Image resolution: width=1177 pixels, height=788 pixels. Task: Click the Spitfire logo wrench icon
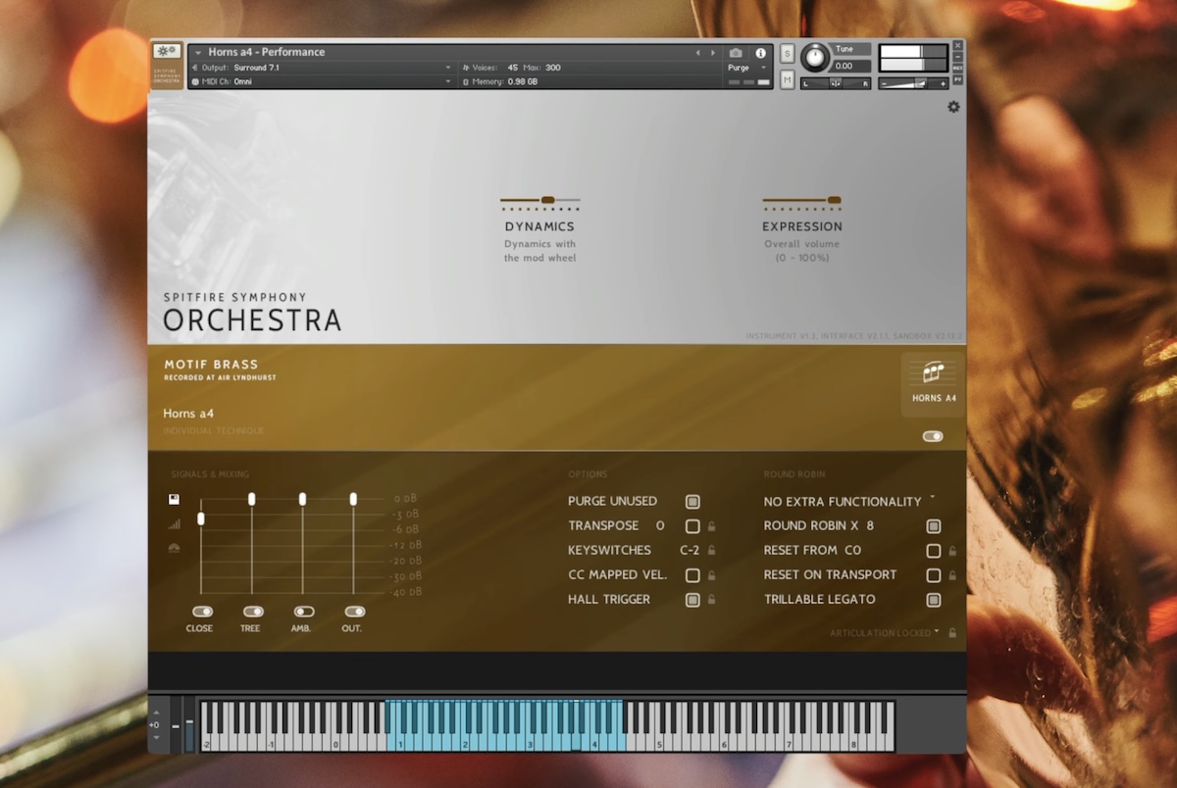click(166, 52)
